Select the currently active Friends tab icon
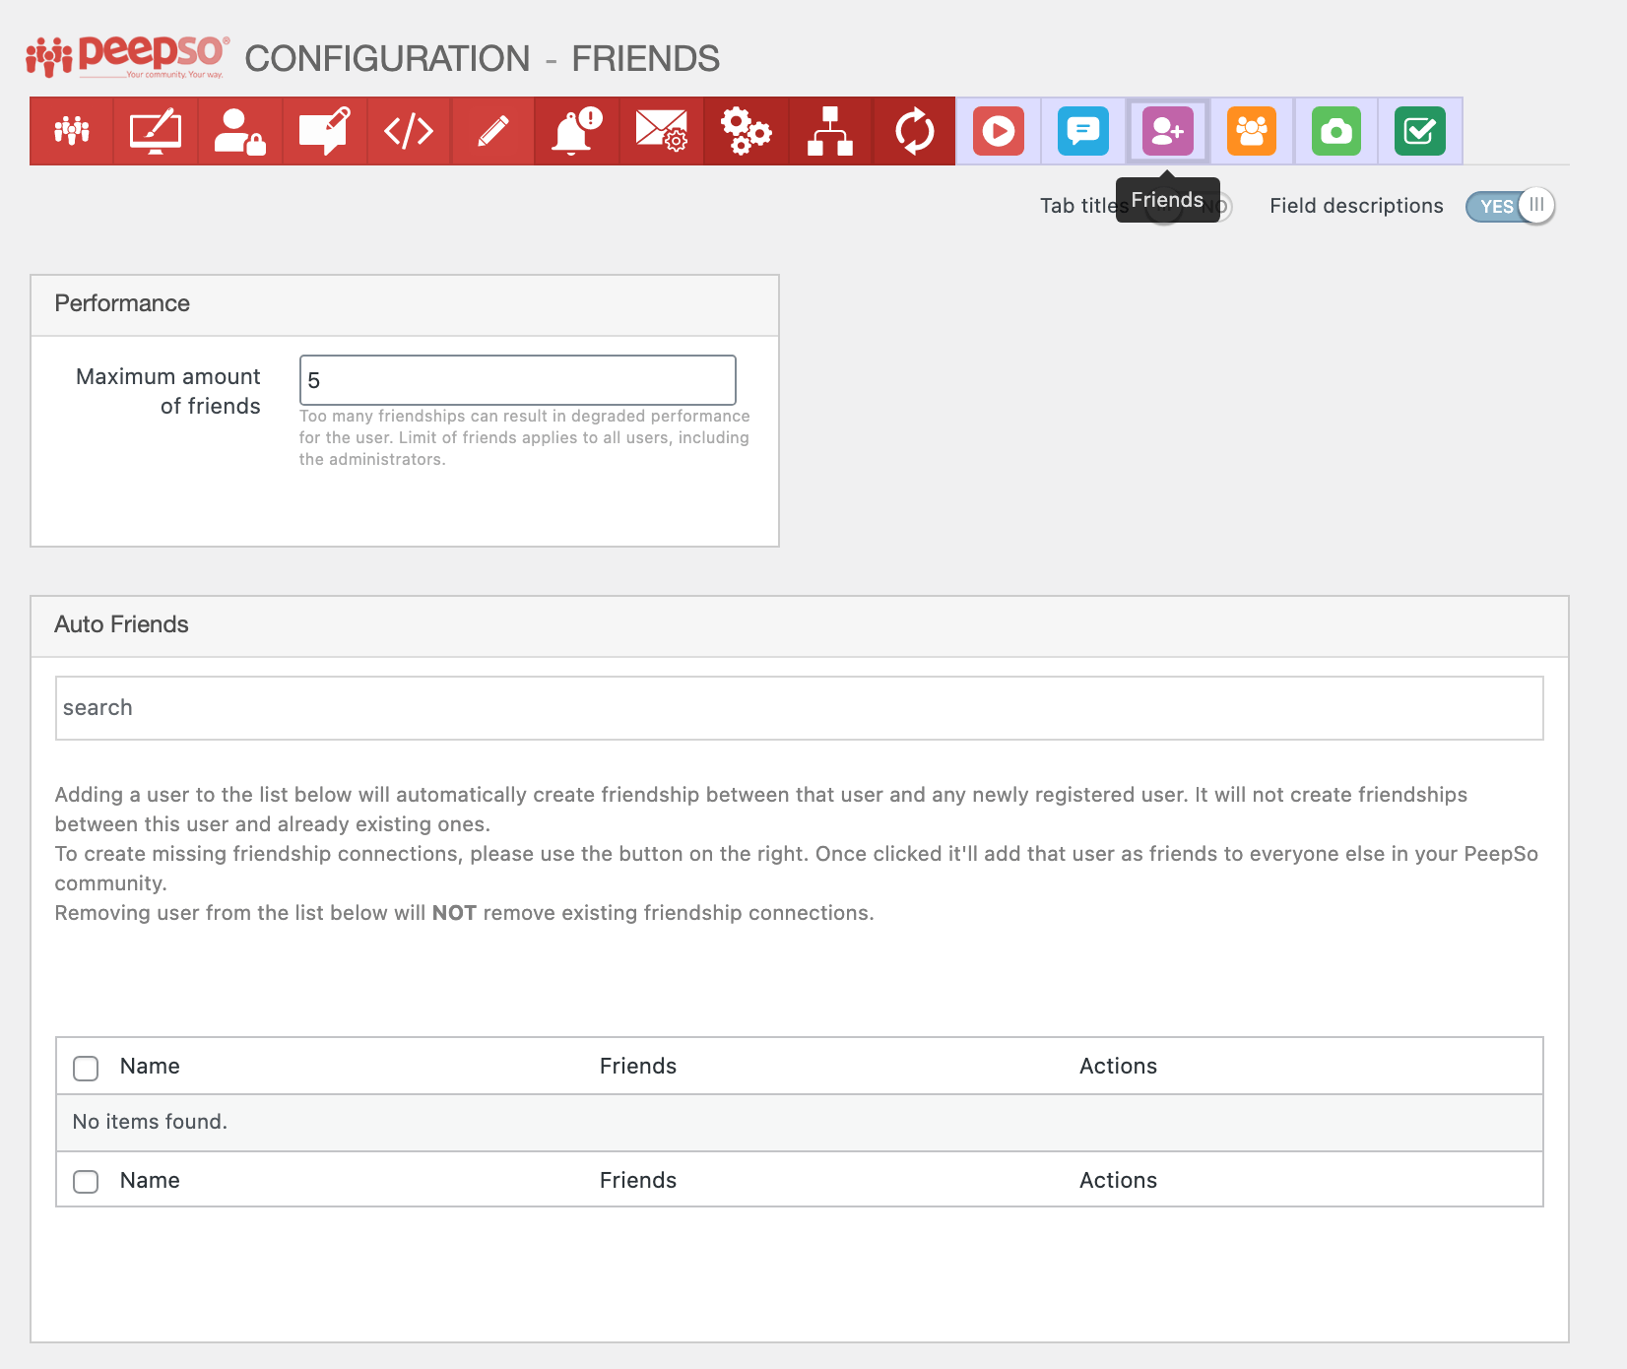 coord(1167,130)
